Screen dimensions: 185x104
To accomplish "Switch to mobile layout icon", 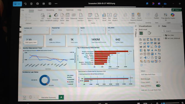I will (30, 97).
